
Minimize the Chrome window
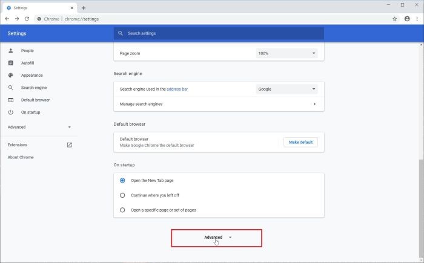click(389, 5)
